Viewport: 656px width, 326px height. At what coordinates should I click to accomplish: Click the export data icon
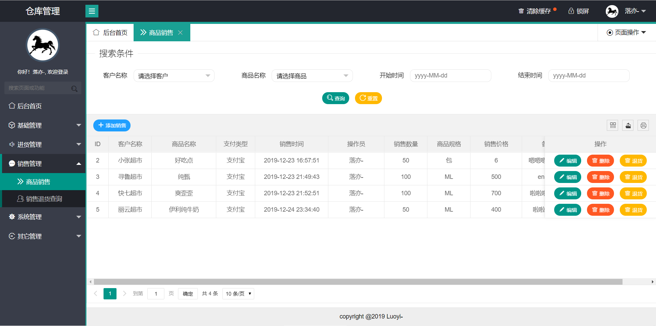[x=628, y=125]
